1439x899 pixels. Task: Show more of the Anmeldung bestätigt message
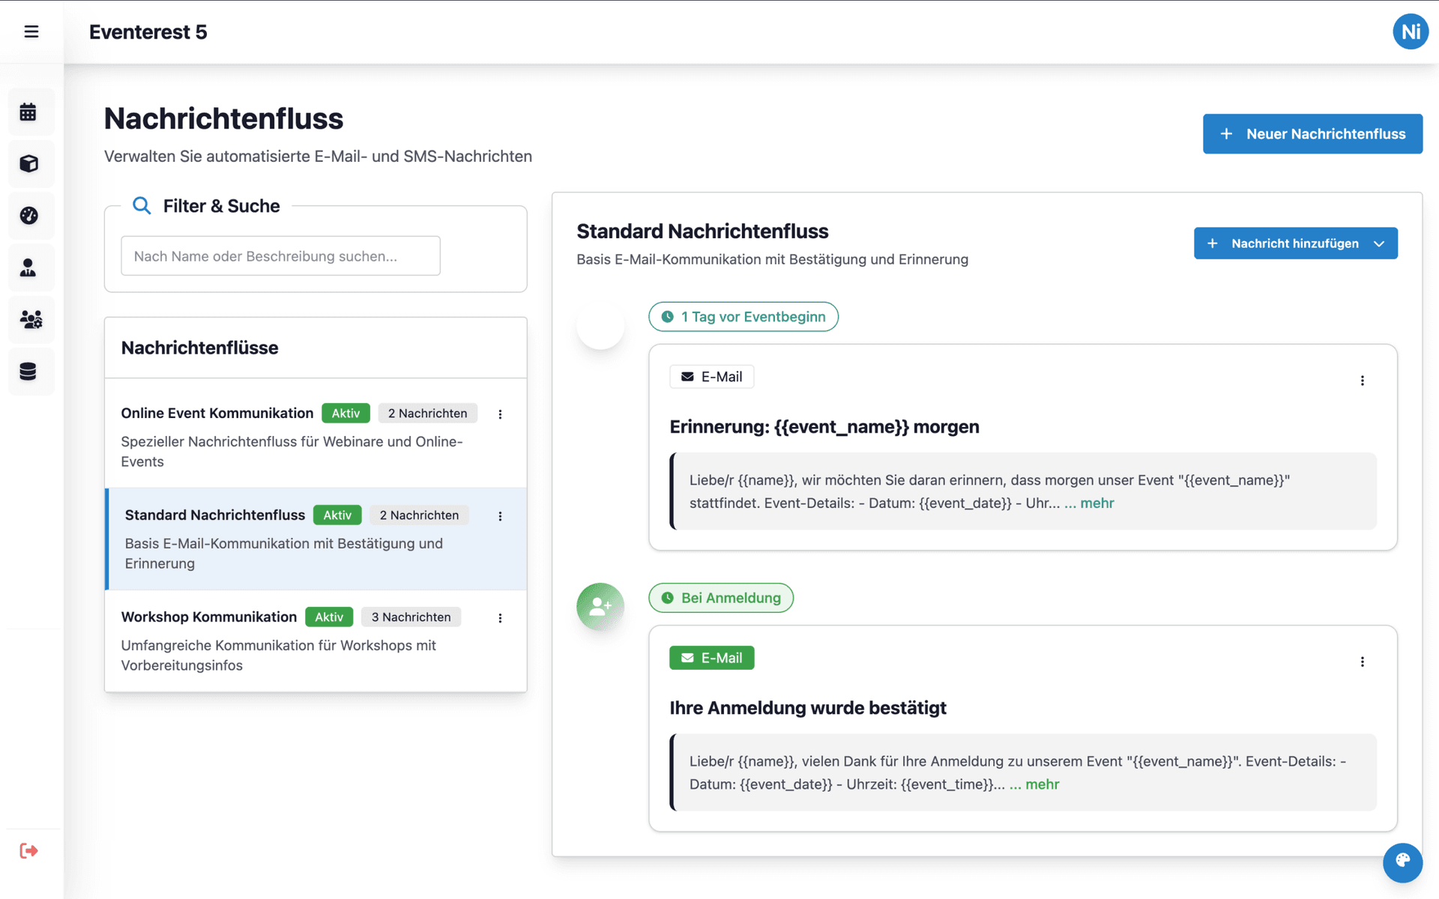[1042, 784]
